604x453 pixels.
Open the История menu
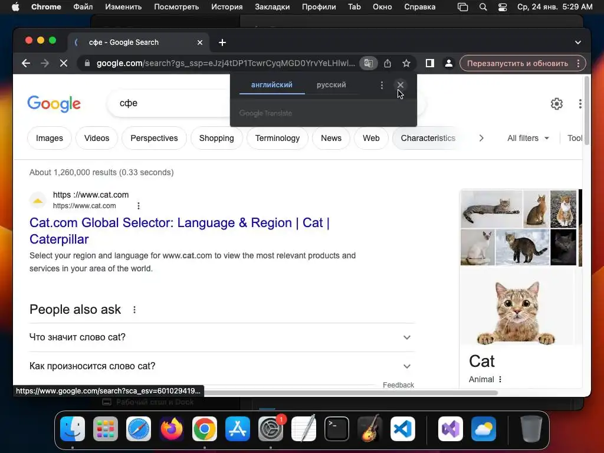click(227, 7)
